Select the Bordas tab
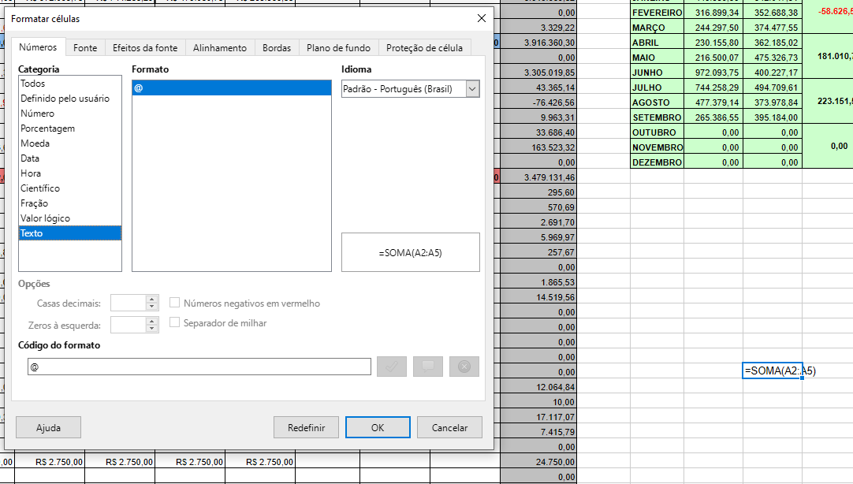853x484 pixels. tap(277, 48)
